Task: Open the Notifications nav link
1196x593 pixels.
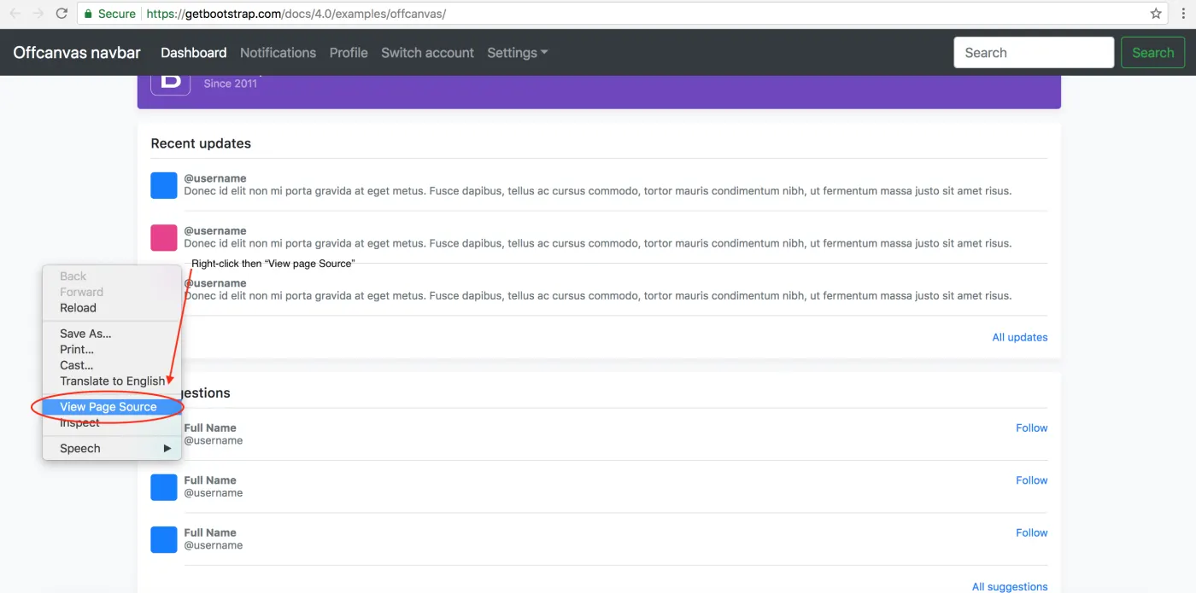Action: 278,53
